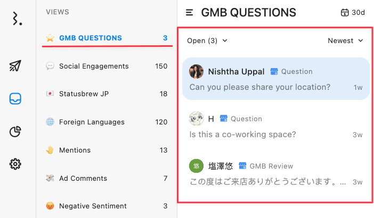This screenshot has height=218, width=374.
Task: Open the Statusbrew JP view
Action: click(84, 94)
